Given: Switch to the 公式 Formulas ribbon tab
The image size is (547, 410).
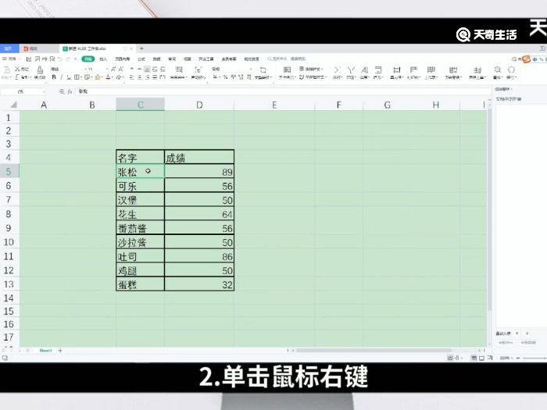Looking at the screenshot, I should [x=141, y=59].
